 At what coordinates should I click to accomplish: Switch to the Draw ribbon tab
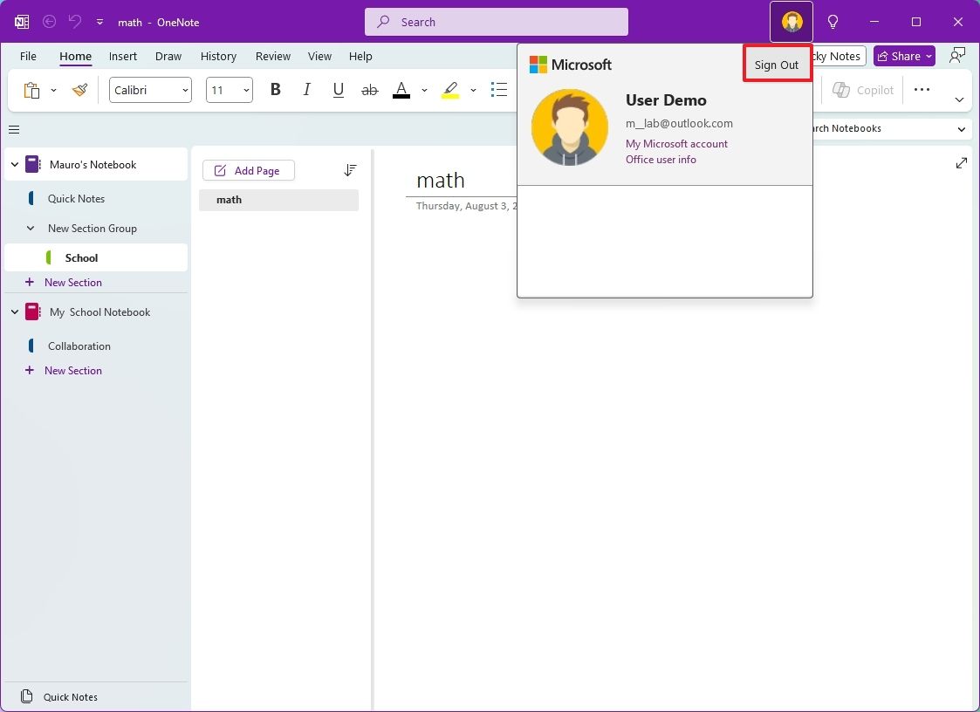168,56
